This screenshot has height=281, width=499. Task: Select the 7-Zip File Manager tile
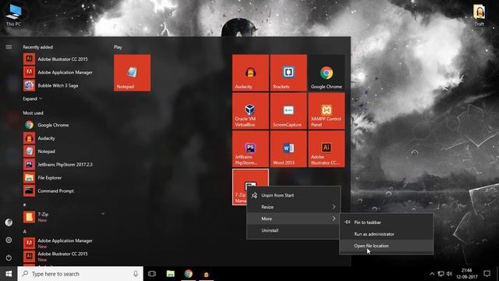point(240,187)
